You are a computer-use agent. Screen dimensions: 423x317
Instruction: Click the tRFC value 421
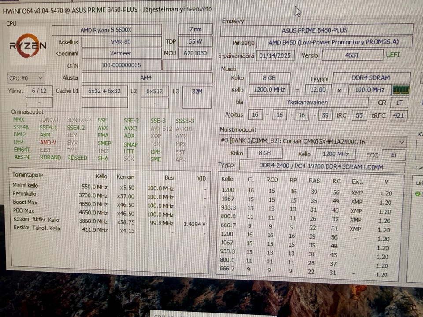tap(398, 115)
